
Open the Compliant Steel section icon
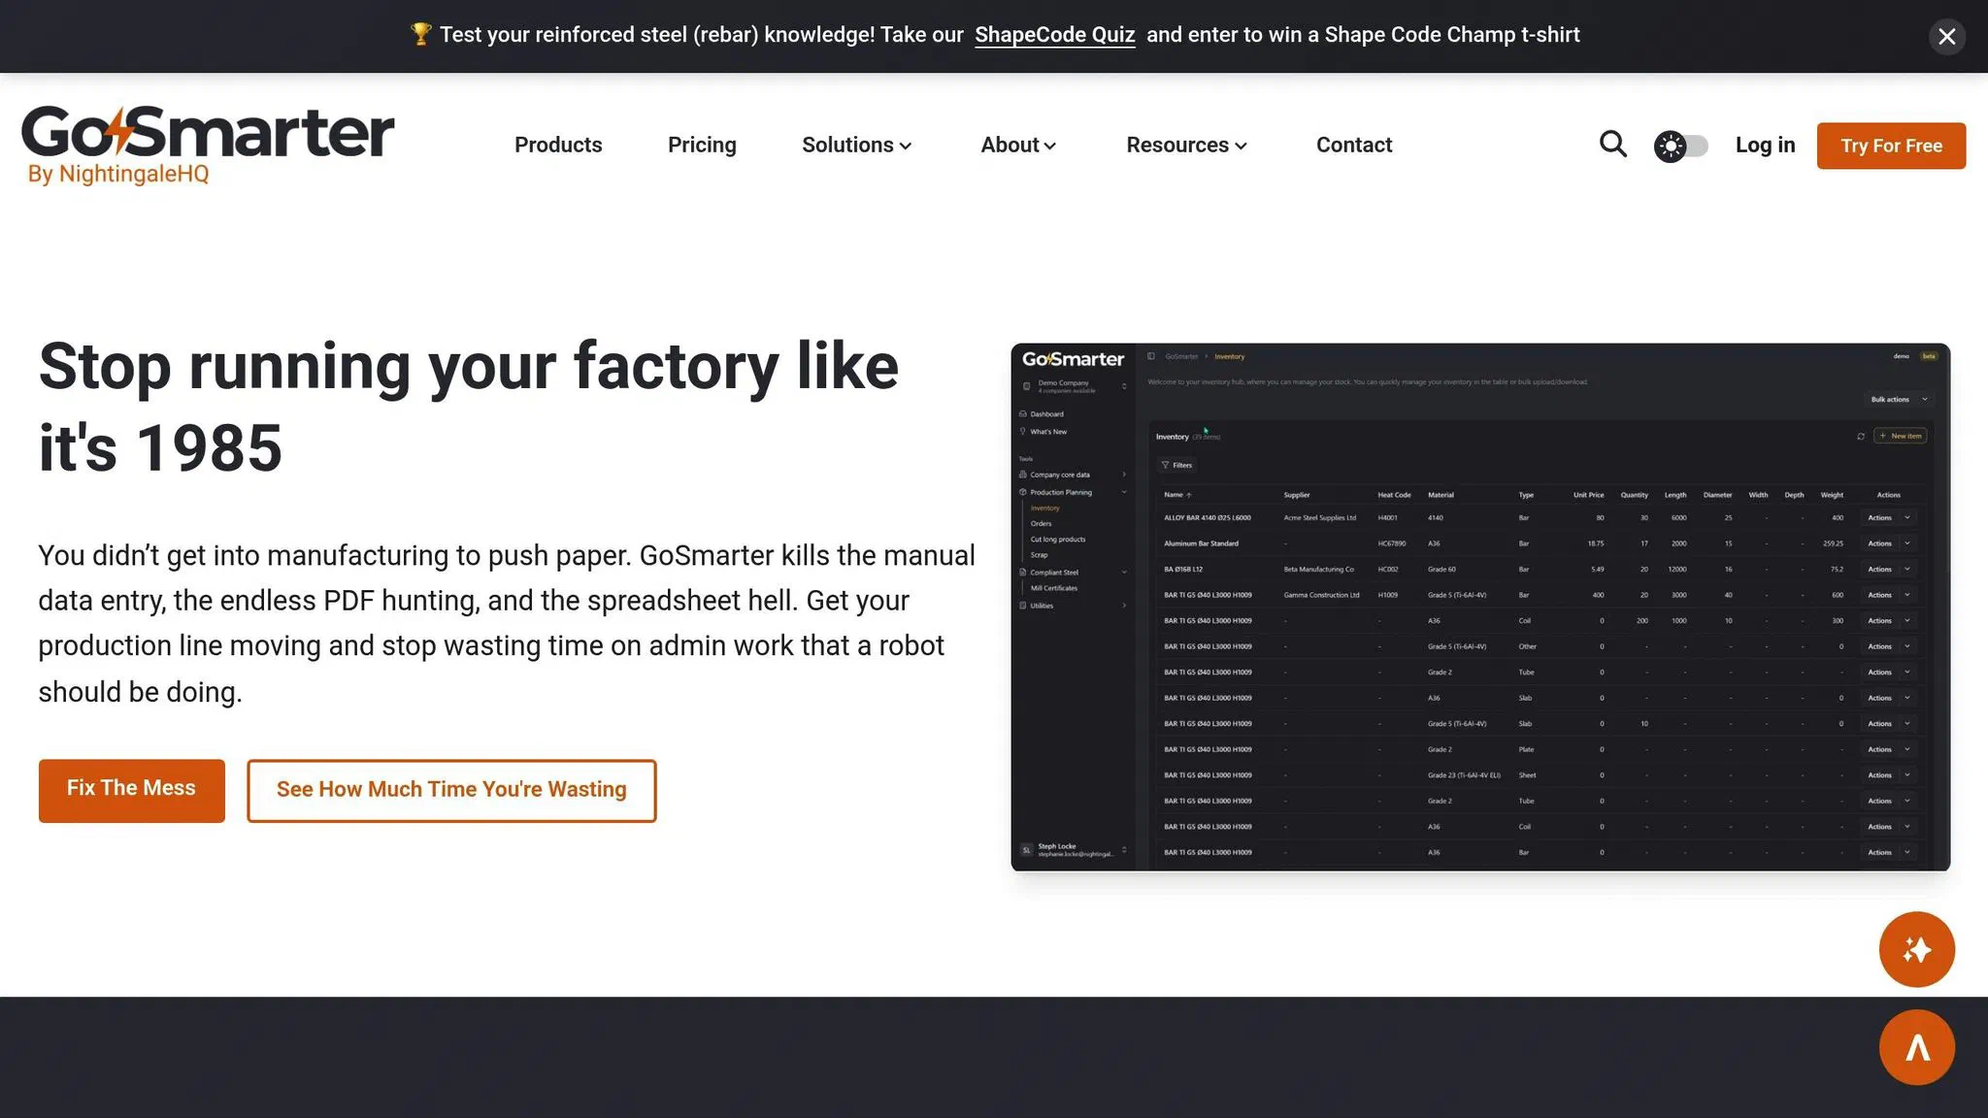1022,573
